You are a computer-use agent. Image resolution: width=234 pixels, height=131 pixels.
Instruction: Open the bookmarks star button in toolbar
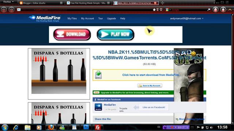(x=223, y=10)
